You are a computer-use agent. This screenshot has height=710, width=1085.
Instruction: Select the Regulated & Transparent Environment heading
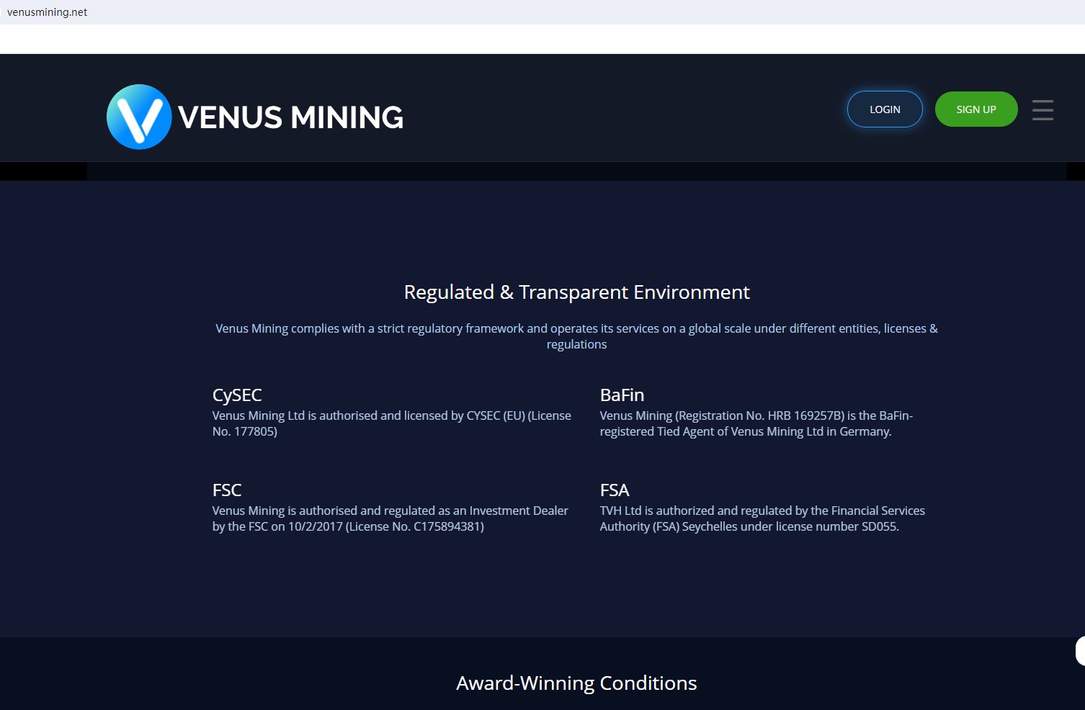click(576, 292)
